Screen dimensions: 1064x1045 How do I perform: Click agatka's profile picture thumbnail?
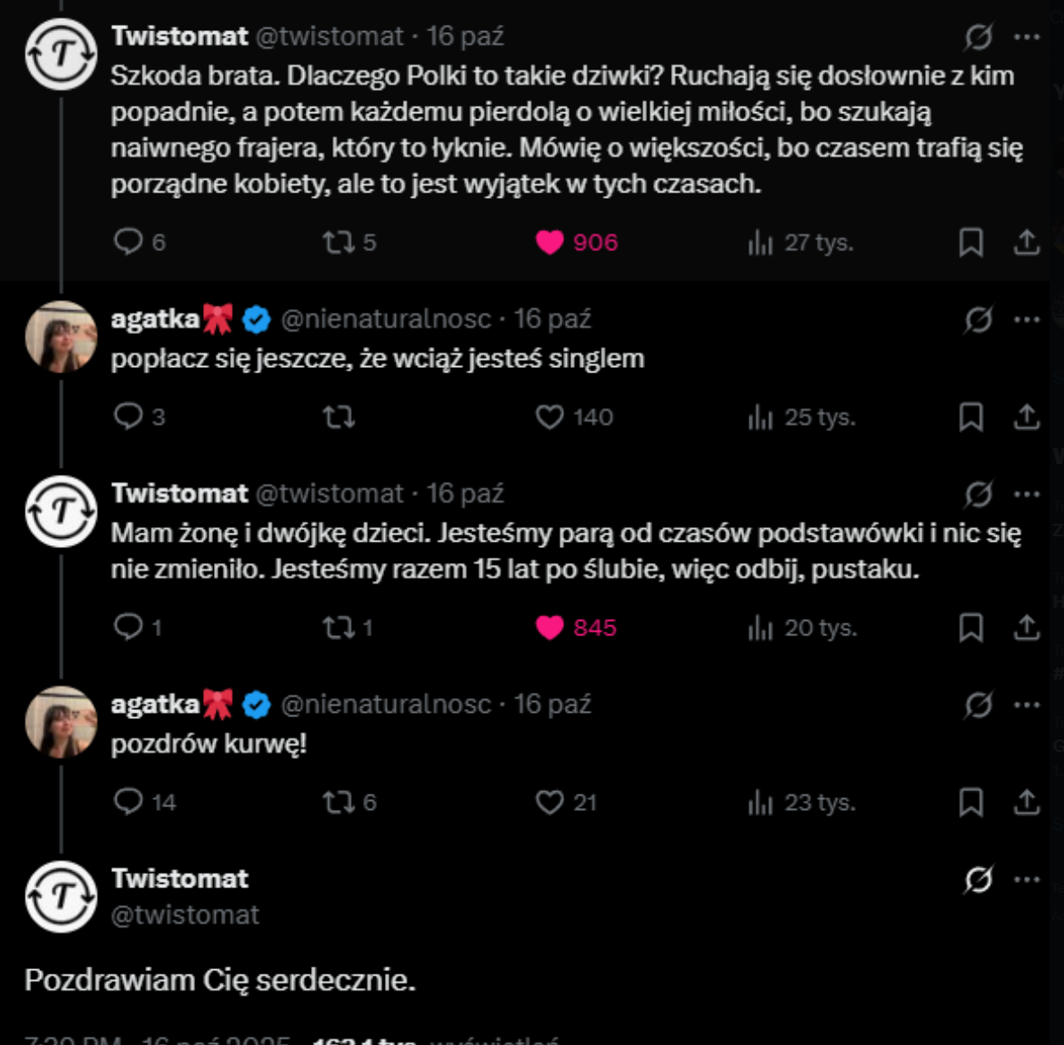pos(61,337)
